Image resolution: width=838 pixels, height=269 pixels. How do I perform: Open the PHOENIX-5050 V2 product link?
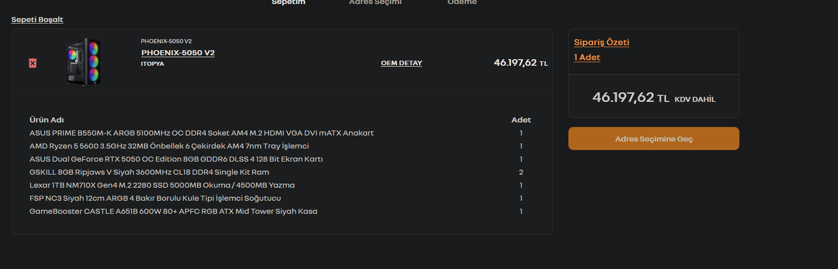[x=178, y=53]
